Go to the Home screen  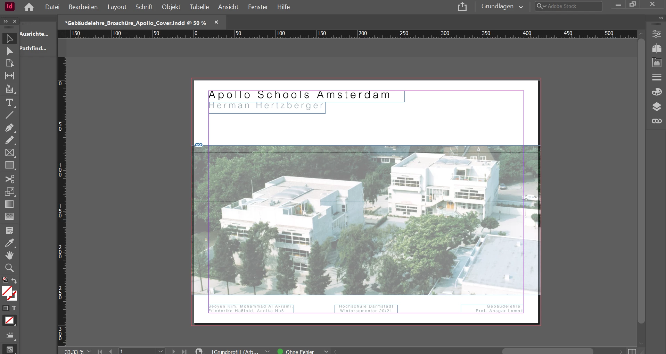coord(29,7)
